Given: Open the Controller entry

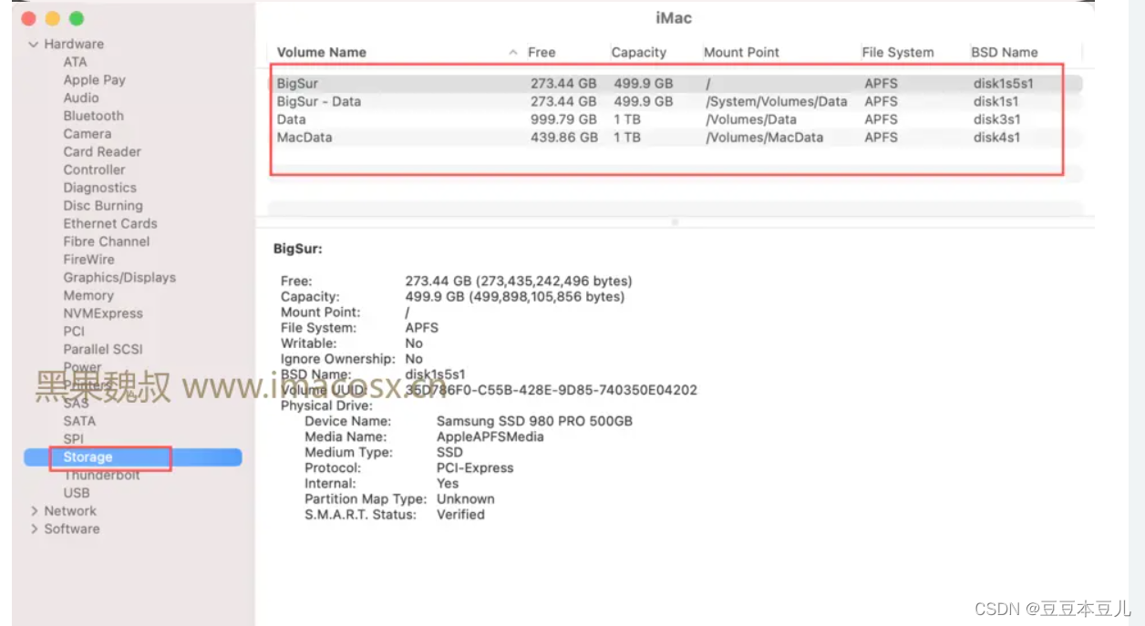Looking at the screenshot, I should [x=94, y=169].
